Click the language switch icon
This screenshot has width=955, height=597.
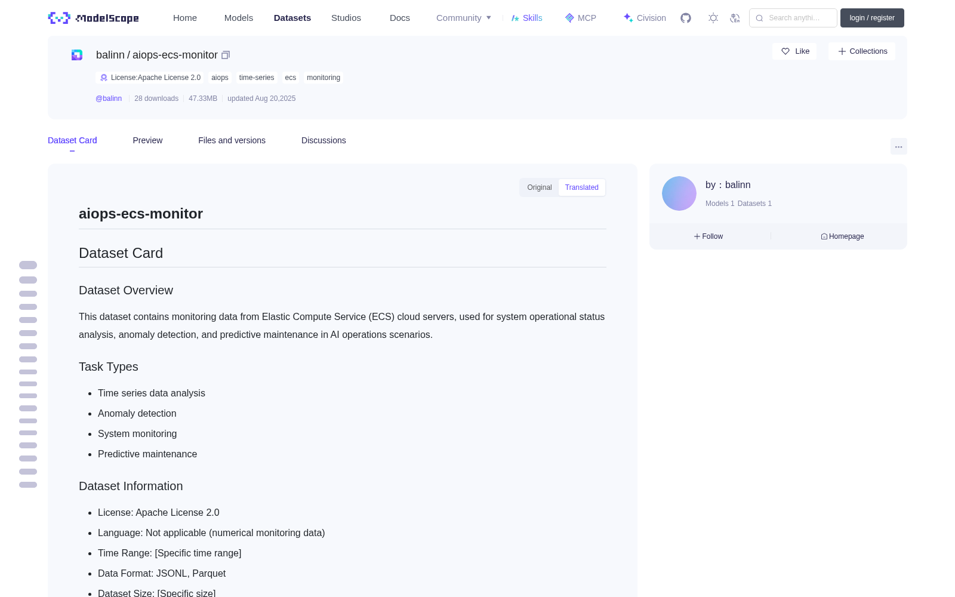pyautogui.click(x=735, y=18)
